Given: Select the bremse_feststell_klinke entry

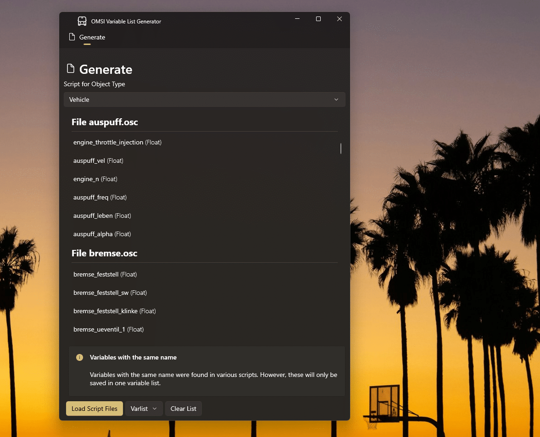Looking at the screenshot, I should tap(114, 311).
